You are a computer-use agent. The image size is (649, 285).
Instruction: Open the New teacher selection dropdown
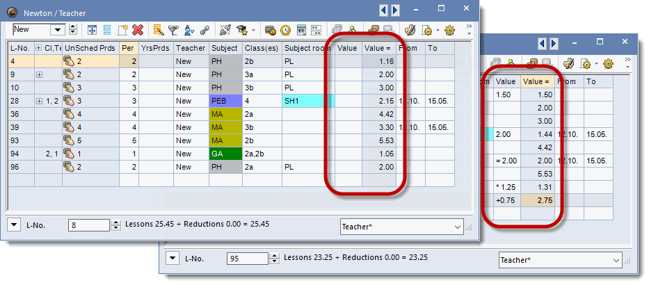pyautogui.click(x=72, y=30)
